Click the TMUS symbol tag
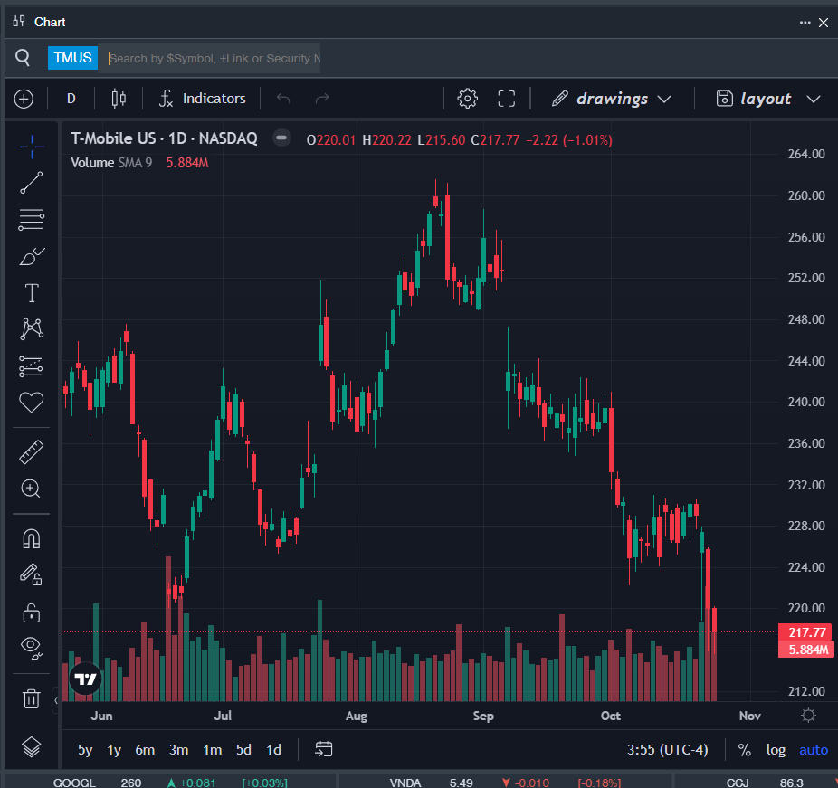This screenshot has width=838, height=788. pyautogui.click(x=72, y=58)
